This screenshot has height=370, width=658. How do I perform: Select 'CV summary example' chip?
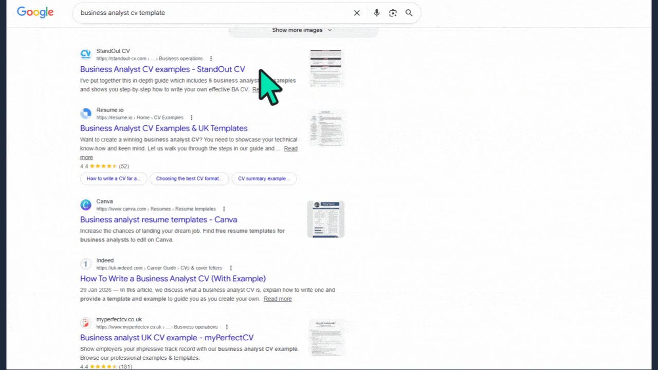(264, 179)
